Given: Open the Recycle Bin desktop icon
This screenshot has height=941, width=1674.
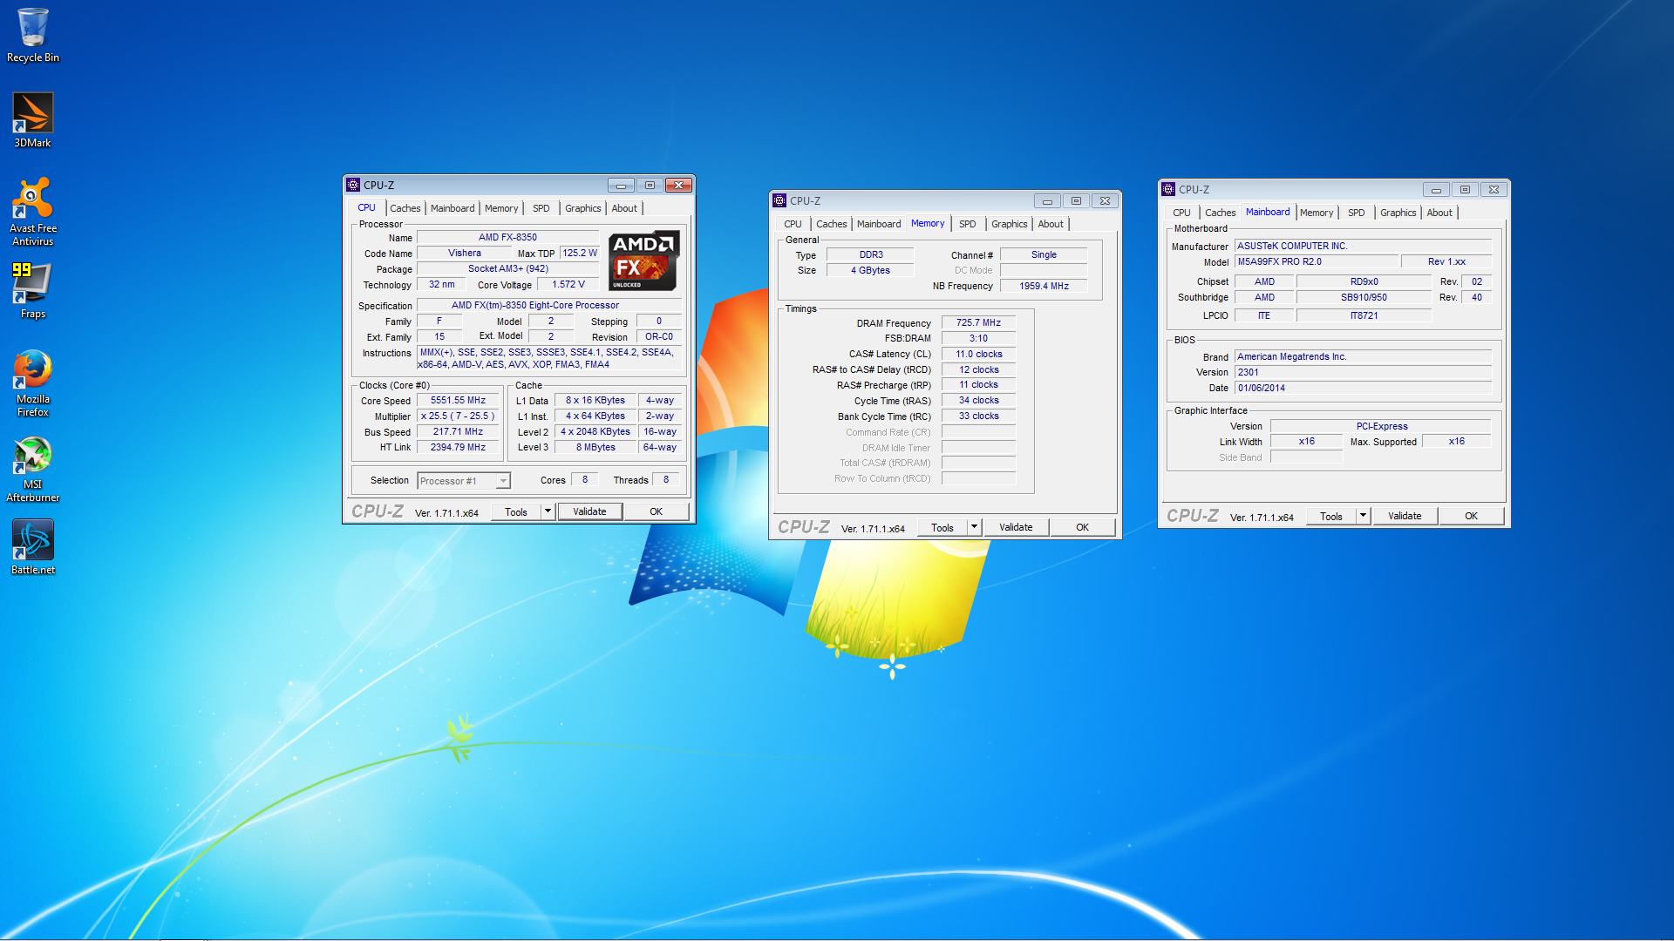Looking at the screenshot, I should tap(32, 35).
